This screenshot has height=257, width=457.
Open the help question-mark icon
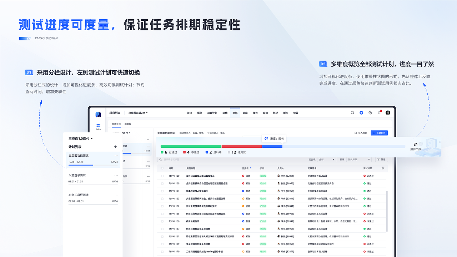coord(371,112)
